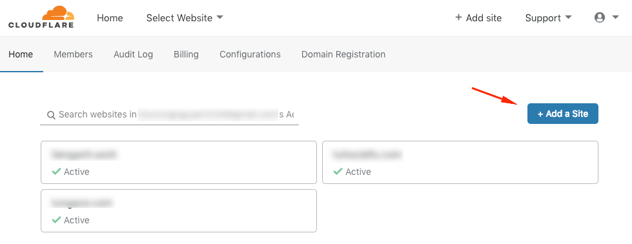Go to the Billing tab
The image size is (632, 244).
click(186, 54)
